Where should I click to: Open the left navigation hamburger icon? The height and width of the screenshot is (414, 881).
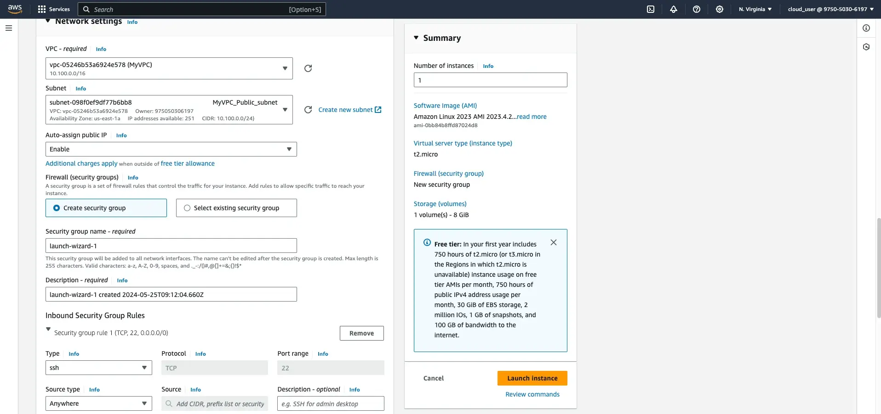click(x=8, y=28)
